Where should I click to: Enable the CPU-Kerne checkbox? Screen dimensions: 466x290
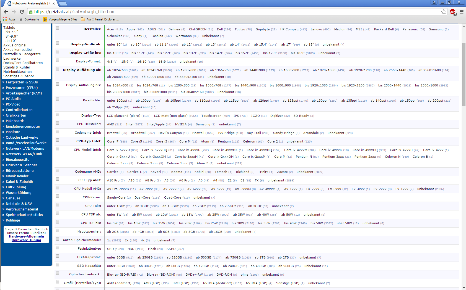coord(58,196)
